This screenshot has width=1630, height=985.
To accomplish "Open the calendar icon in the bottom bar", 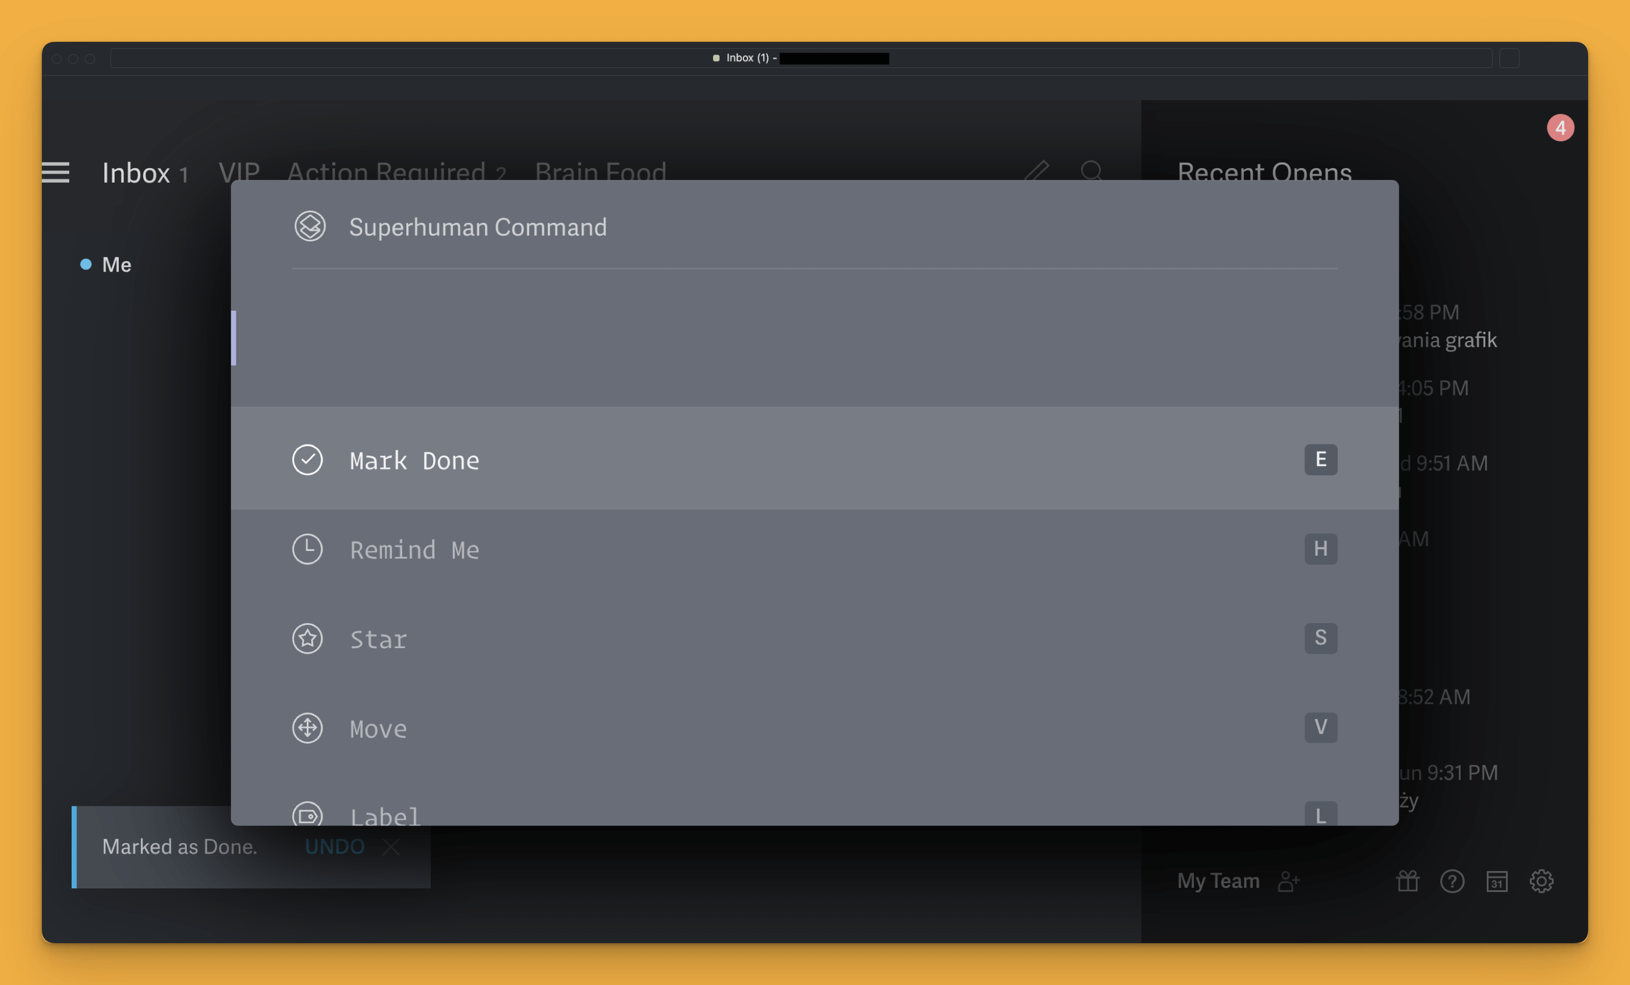I will coord(1497,880).
